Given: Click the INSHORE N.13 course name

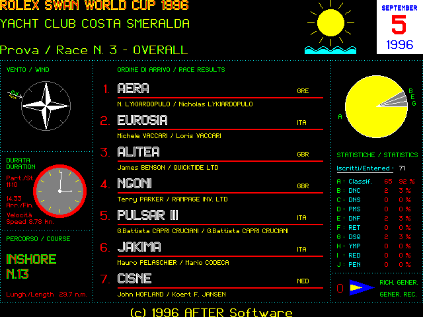Looking at the screenshot, I should tap(31, 267).
